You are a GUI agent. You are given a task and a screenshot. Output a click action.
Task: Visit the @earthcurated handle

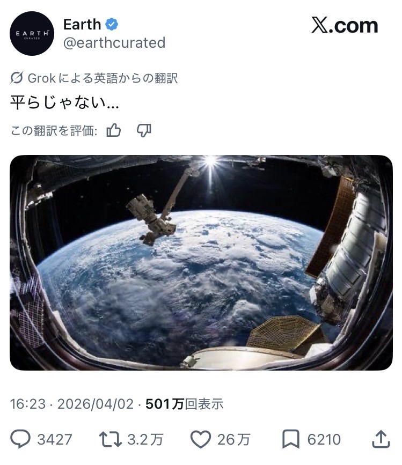(x=114, y=43)
